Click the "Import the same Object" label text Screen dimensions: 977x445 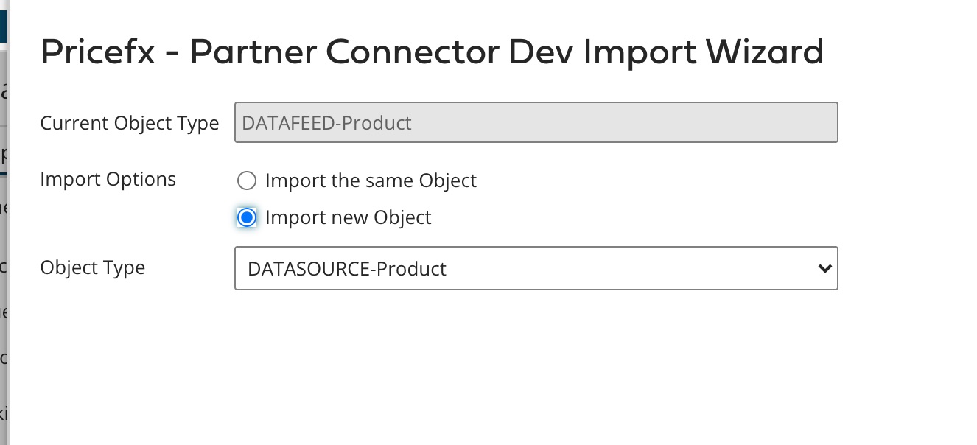[x=371, y=181]
